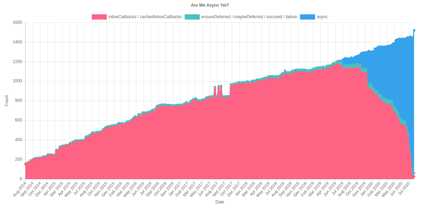The height and width of the screenshot is (209, 435).
Task: Click the '1600' y-axis tick label
Action: click(x=17, y=22)
